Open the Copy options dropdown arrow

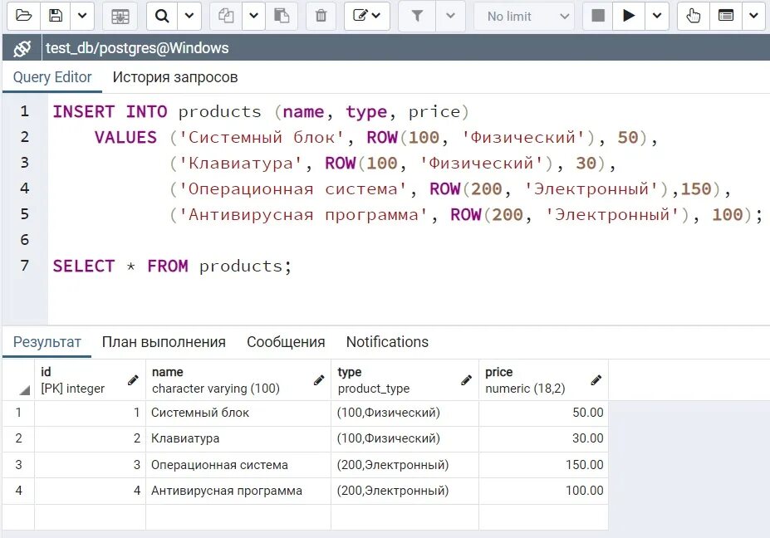tap(253, 16)
